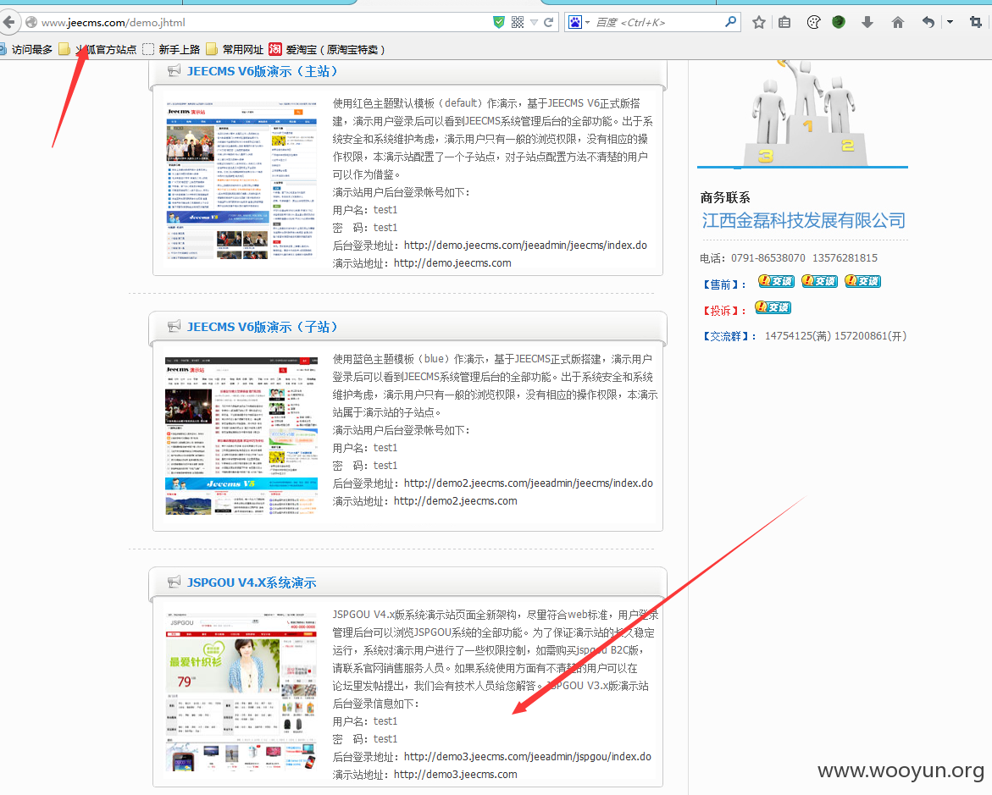This screenshot has width=992, height=795.
Task: Click demo3.jeecms.com/jeeadmin/jspgou/index.do admin URL
Action: coord(528,756)
